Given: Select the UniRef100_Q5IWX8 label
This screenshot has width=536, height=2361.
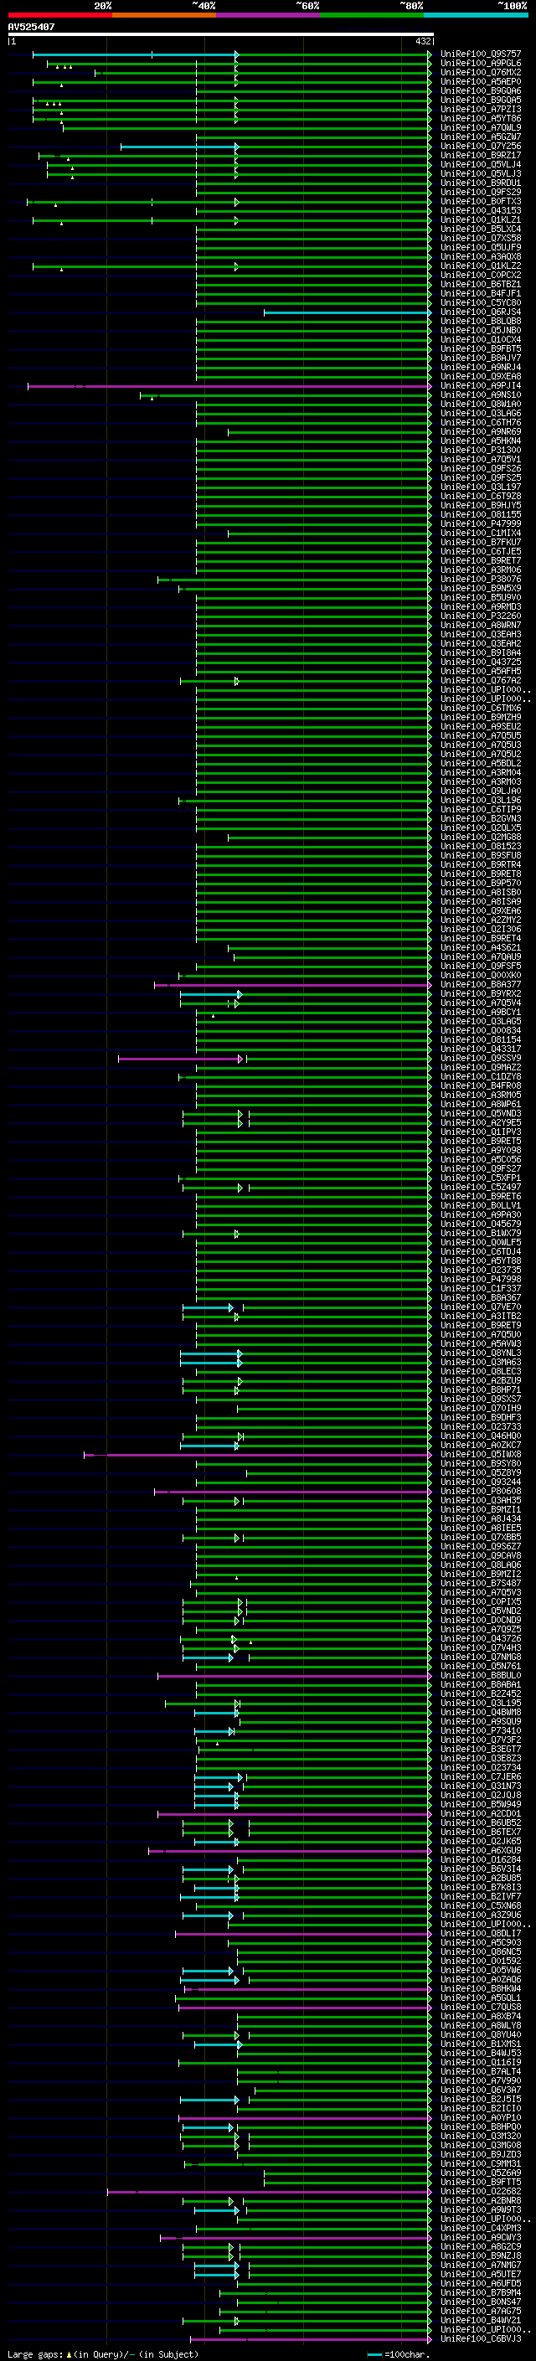Looking at the screenshot, I should (x=480, y=1456).
